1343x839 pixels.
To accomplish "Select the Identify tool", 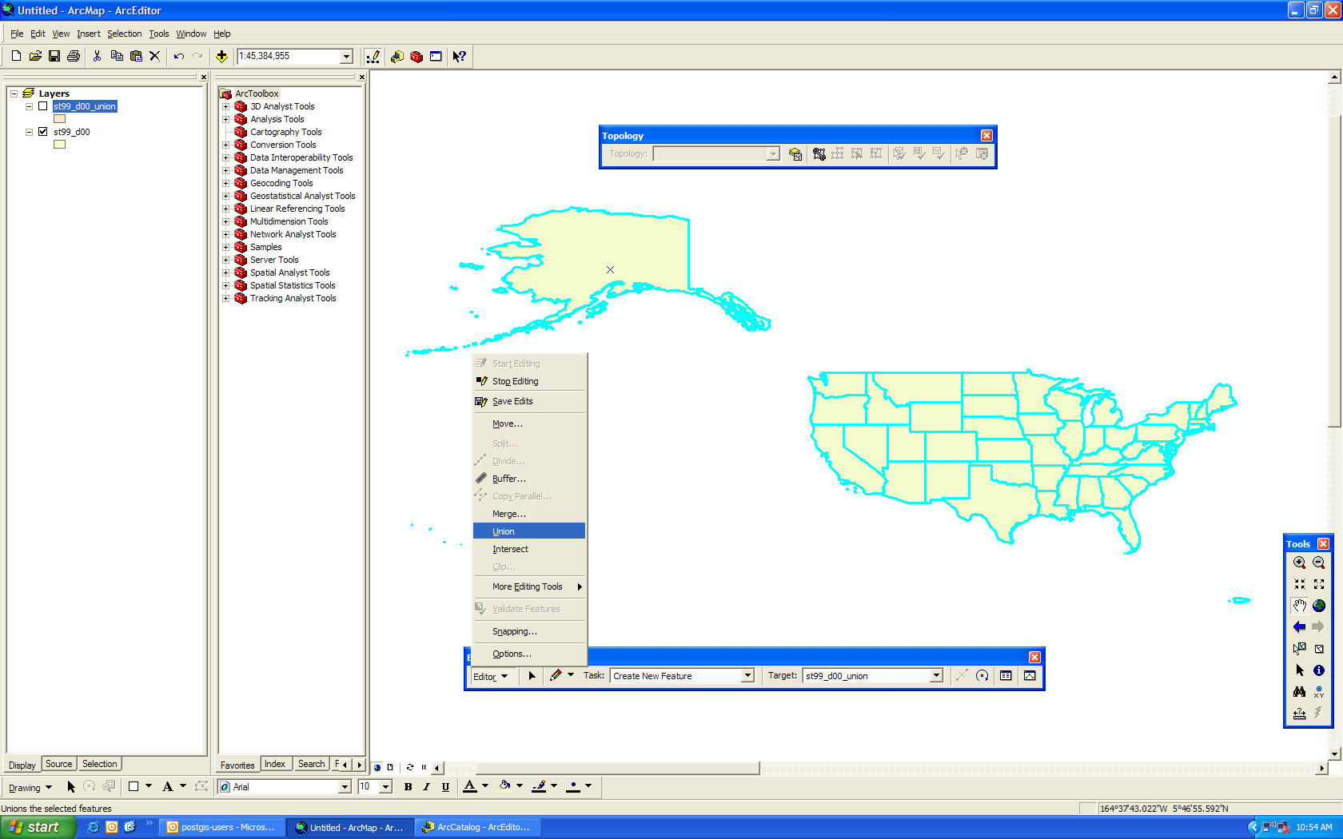I will point(1319,670).
